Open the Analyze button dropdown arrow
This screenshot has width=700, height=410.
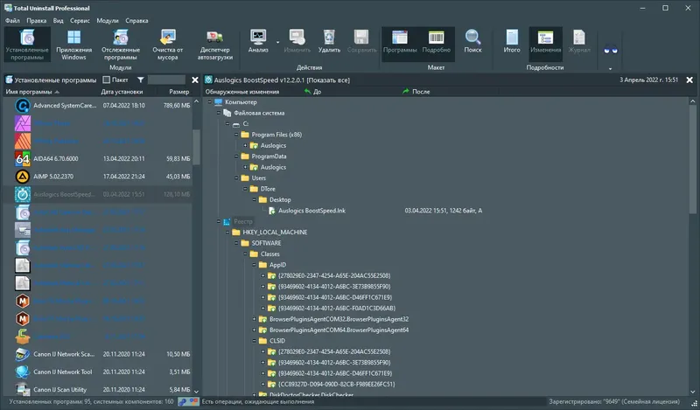click(x=277, y=42)
